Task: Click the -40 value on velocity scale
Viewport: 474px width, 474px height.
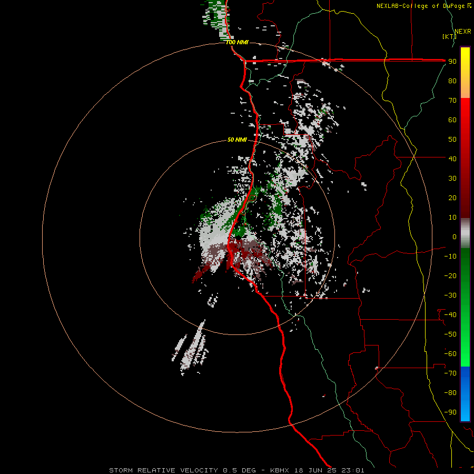Action: coord(450,315)
